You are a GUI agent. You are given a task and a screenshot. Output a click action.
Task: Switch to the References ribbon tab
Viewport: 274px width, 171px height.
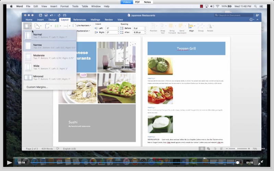(79, 20)
